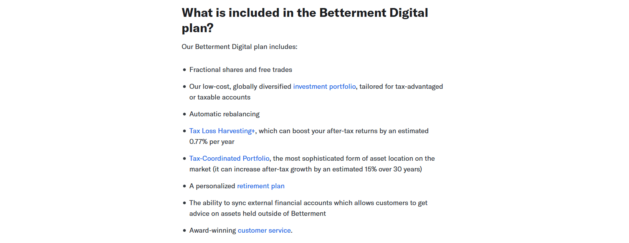Click the words 'A personalized'
This screenshot has height=243, width=629.
click(212, 186)
